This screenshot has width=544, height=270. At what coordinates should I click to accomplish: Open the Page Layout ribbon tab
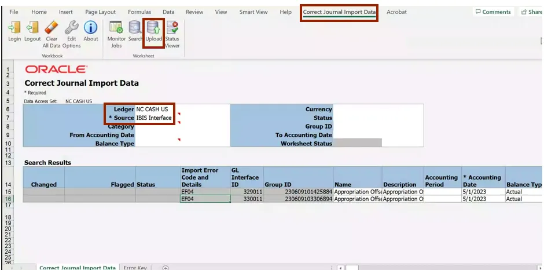(100, 12)
